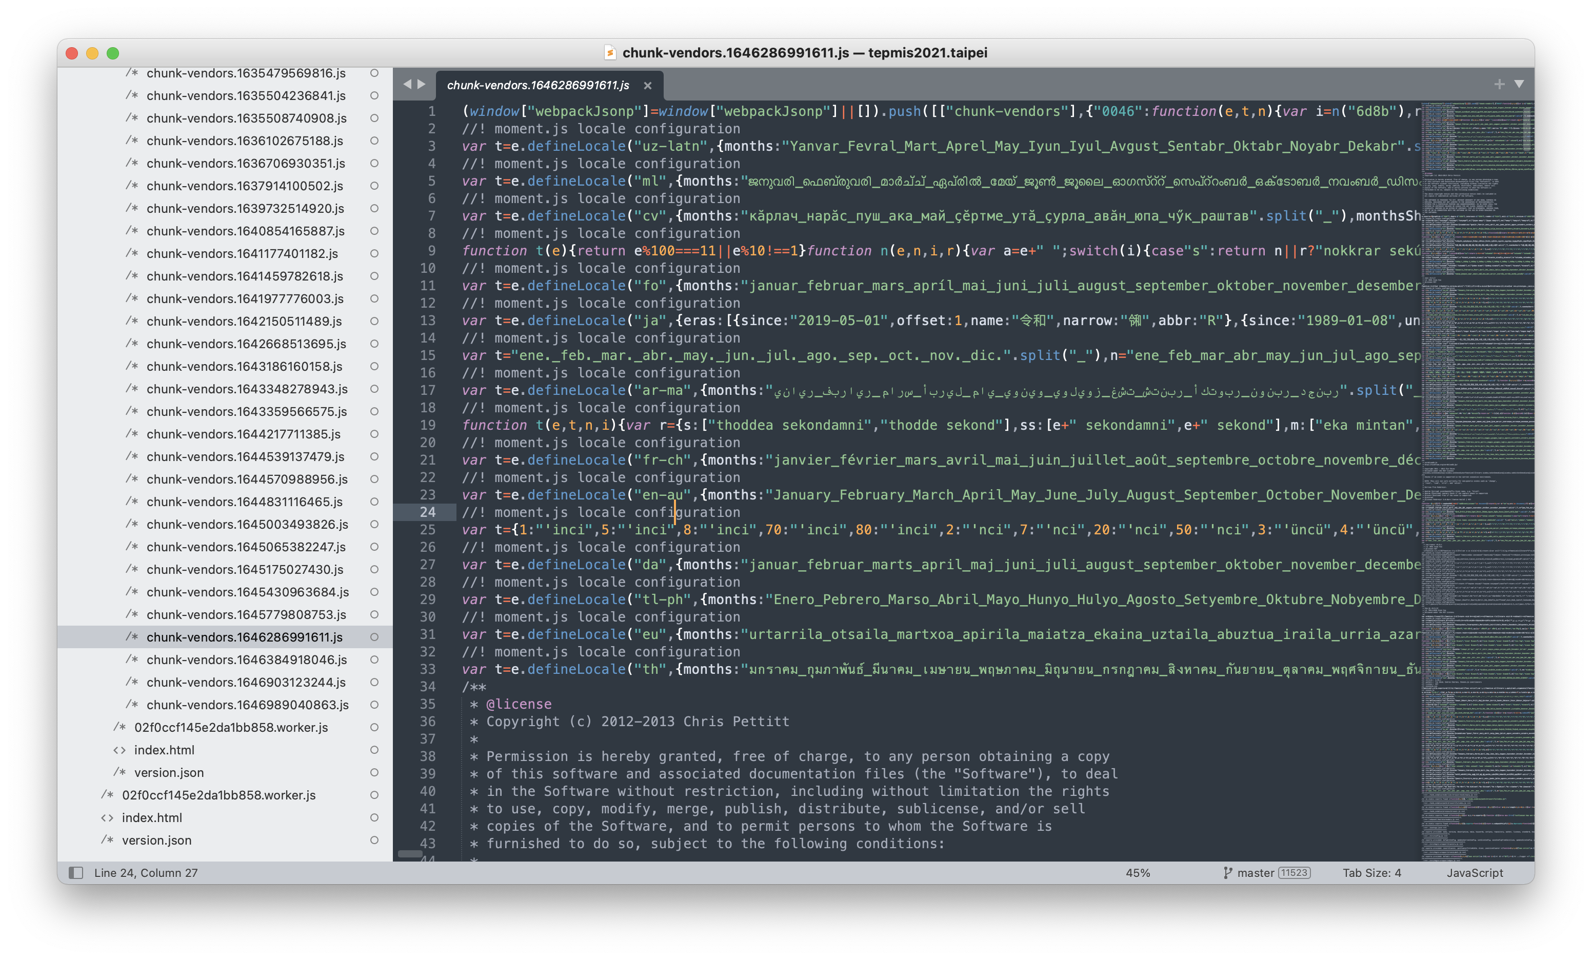Open the tab list dropdown triangle

[1519, 84]
